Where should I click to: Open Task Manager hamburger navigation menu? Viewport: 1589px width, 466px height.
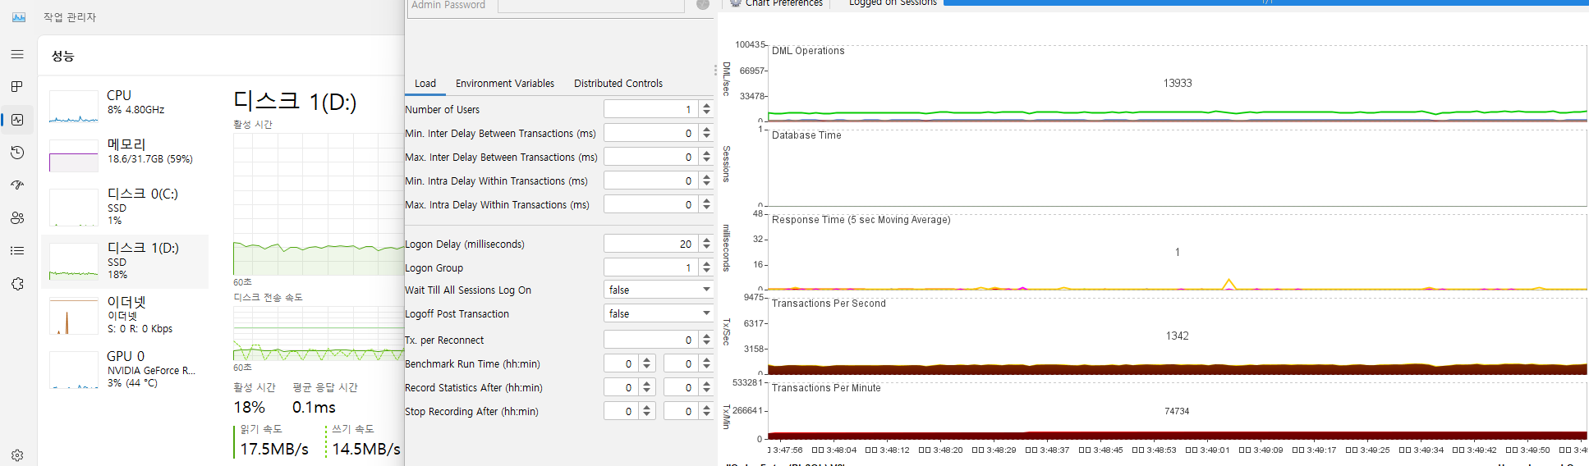pos(17,54)
